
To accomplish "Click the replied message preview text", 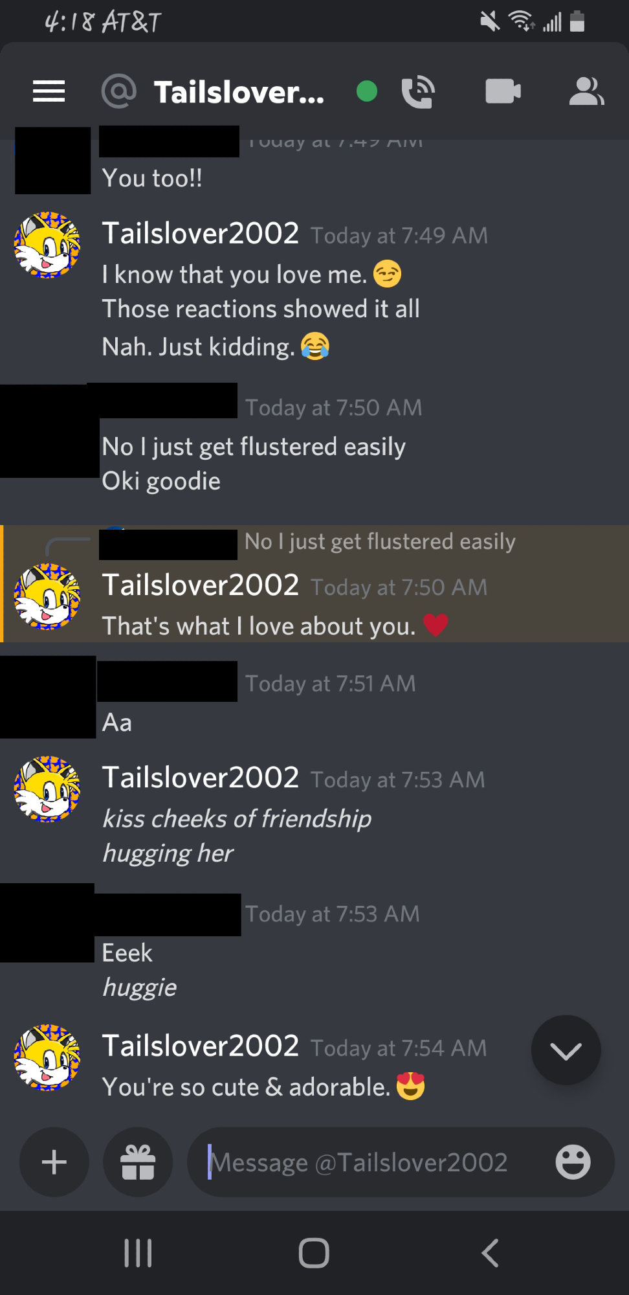I will click(x=380, y=541).
